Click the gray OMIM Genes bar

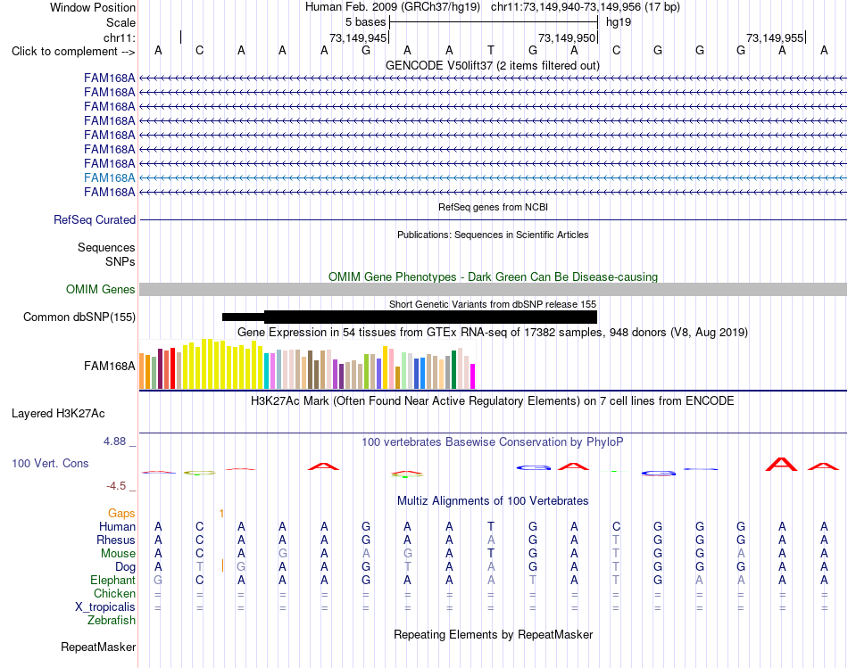click(493, 289)
